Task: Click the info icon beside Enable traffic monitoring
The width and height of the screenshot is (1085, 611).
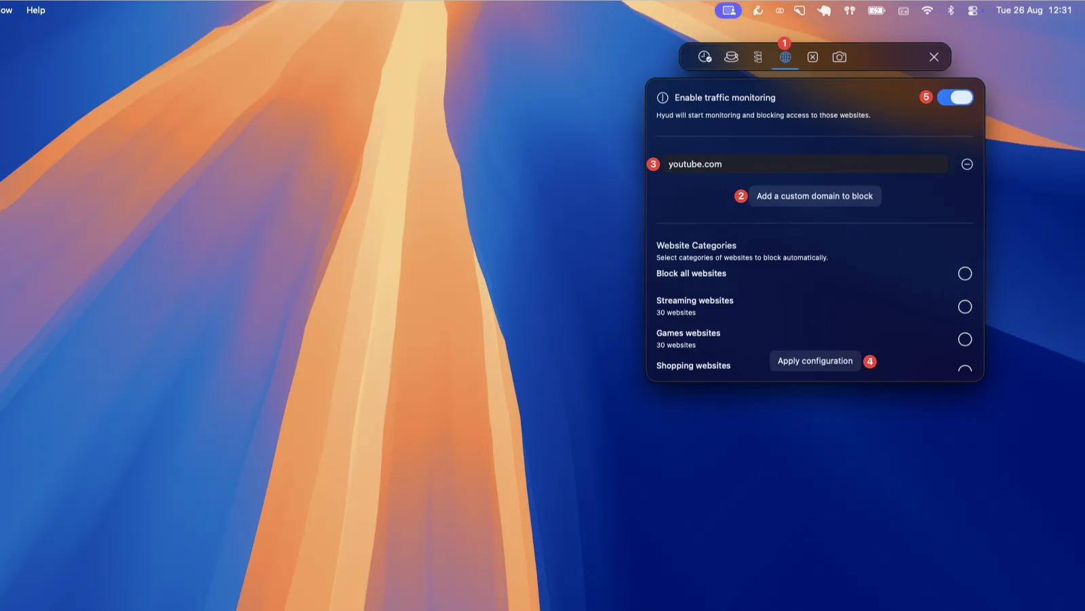Action: [x=663, y=98]
